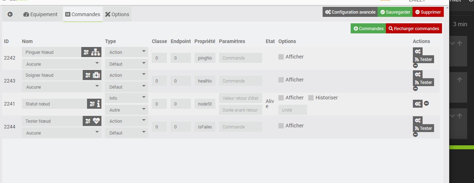Open the Action type dropdown for Pinguer Nœud

(x=127, y=52)
